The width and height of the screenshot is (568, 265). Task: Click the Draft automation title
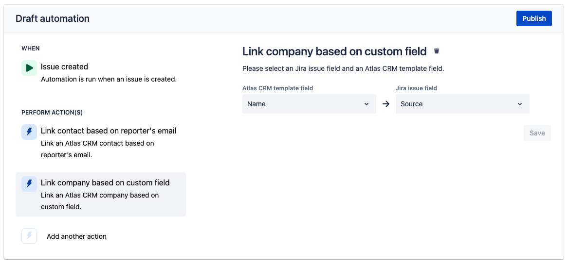coord(53,18)
